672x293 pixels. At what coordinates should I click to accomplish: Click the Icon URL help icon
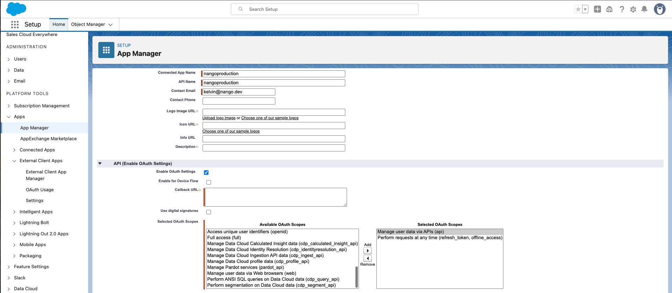coord(197,124)
